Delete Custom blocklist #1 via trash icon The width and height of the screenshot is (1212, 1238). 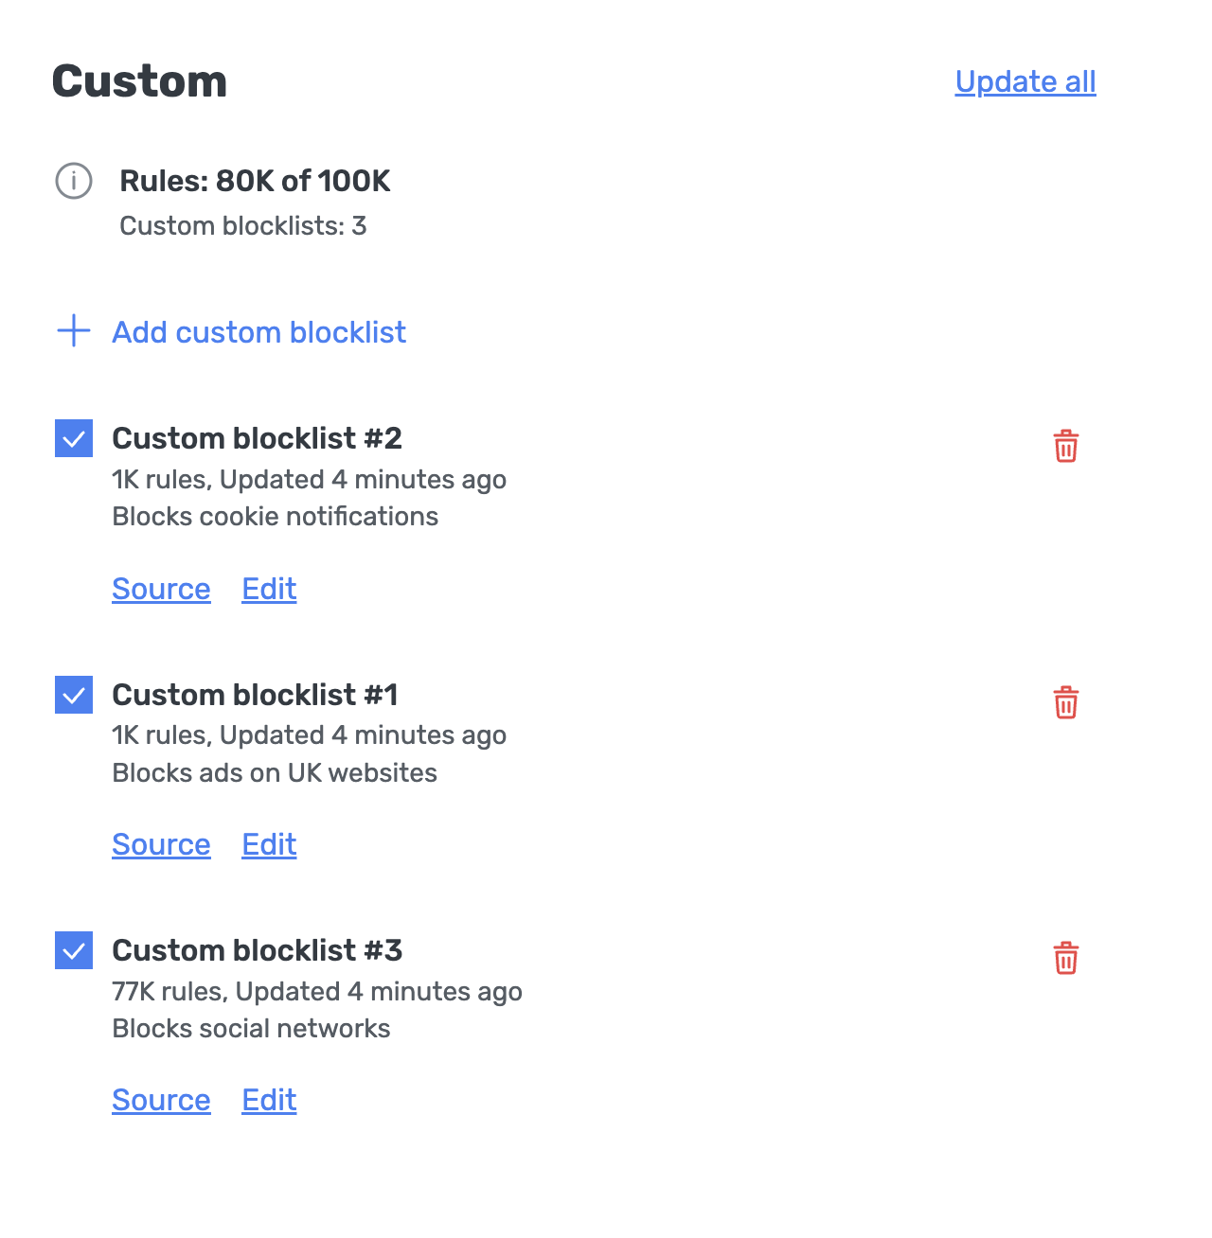1066,702
